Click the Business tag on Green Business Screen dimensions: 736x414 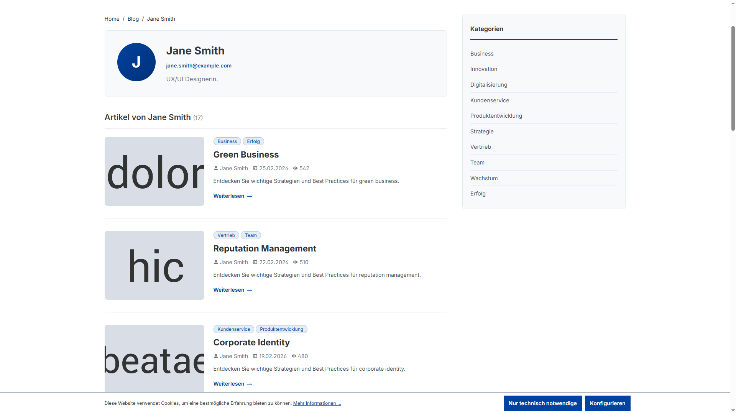tap(227, 141)
